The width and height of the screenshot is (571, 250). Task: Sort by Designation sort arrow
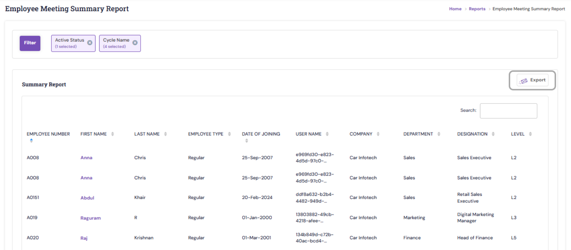point(493,134)
